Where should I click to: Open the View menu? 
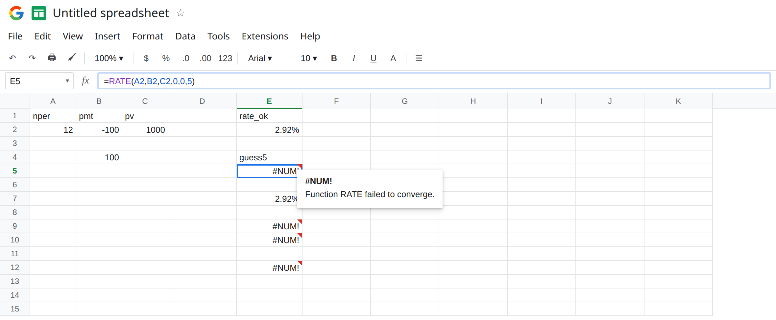coord(73,36)
